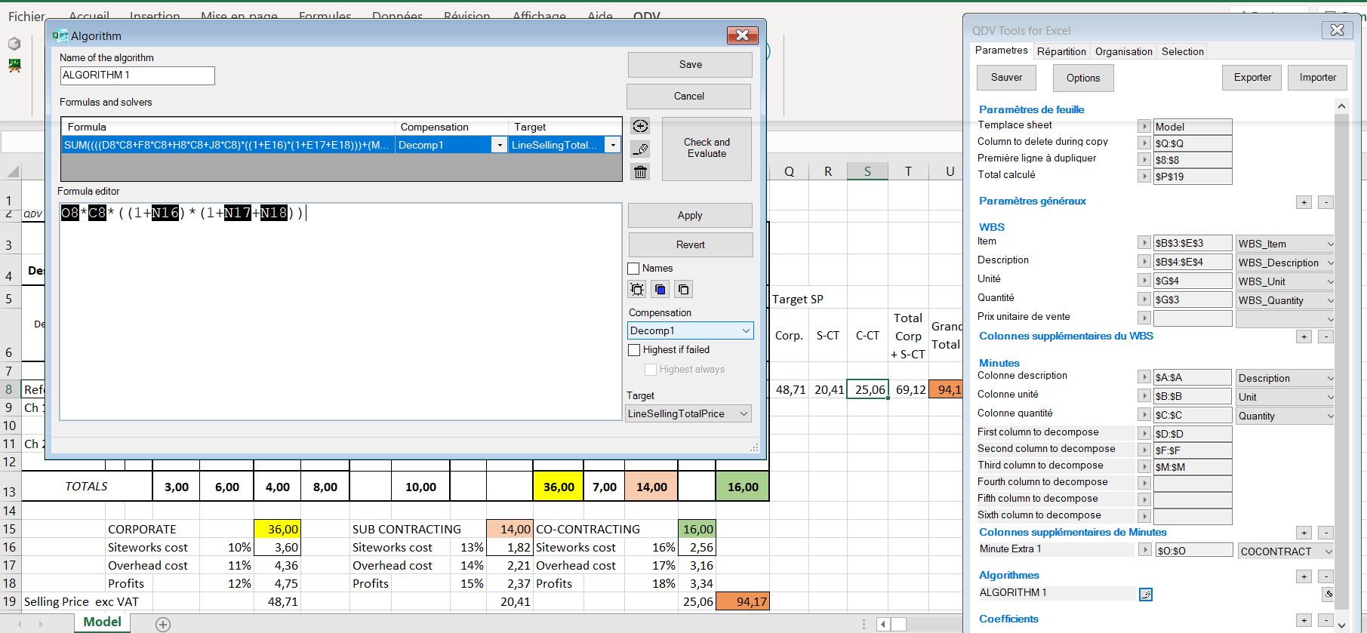1367x633 pixels.
Task: Click the blue-filled square icon under Names
Action: click(660, 289)
